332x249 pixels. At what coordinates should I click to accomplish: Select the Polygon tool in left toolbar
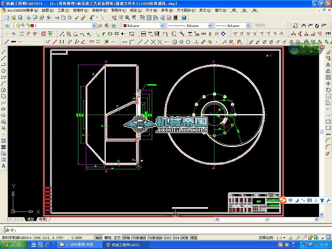[x=3, y=71]
